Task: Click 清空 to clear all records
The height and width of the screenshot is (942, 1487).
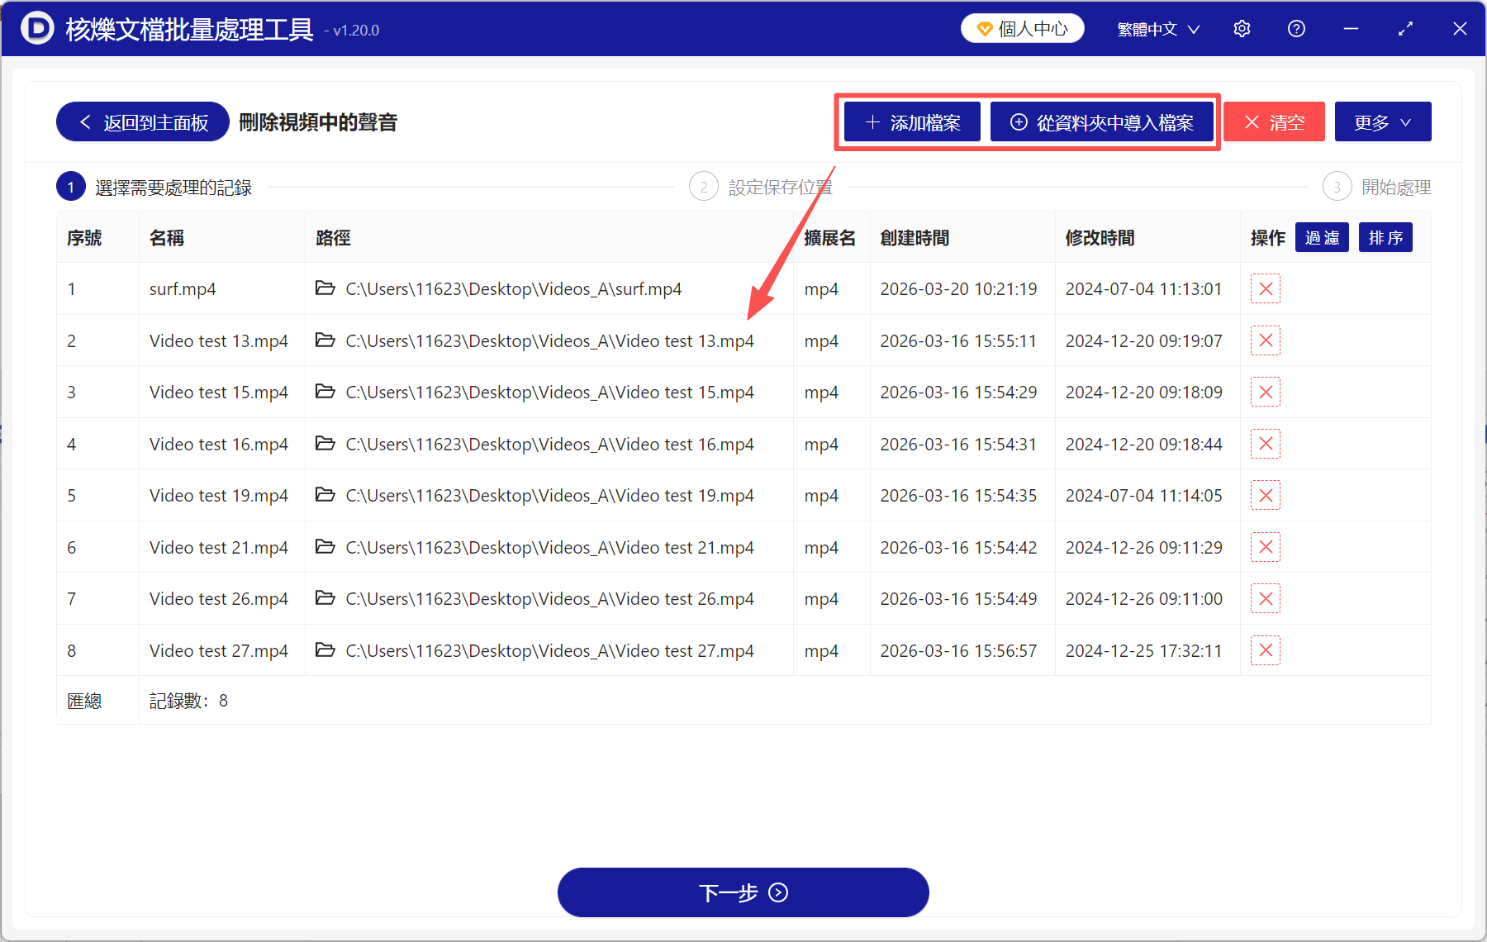Action: [x=1274, y=121]
